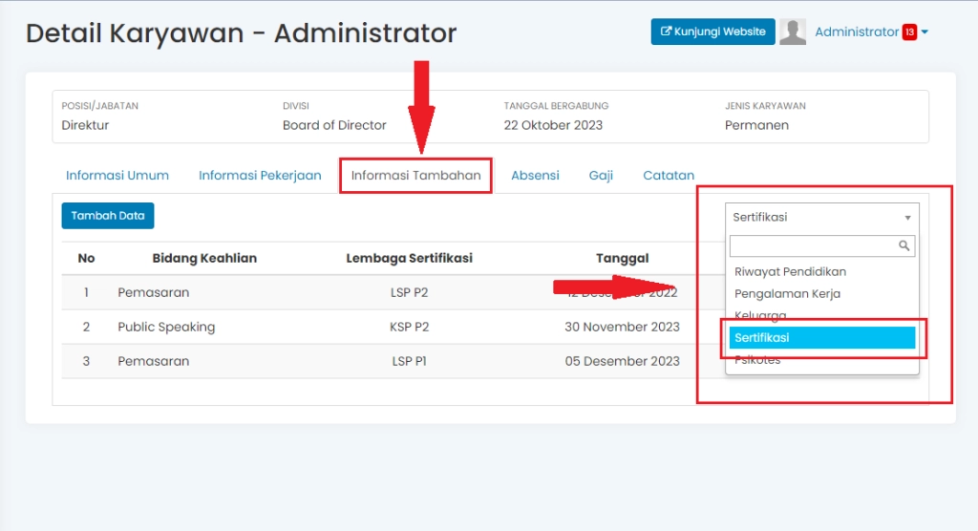The width and height of the screenshot is (978, 531).
Task: Click the red notification badge showing 13
Action: (909, 32)
